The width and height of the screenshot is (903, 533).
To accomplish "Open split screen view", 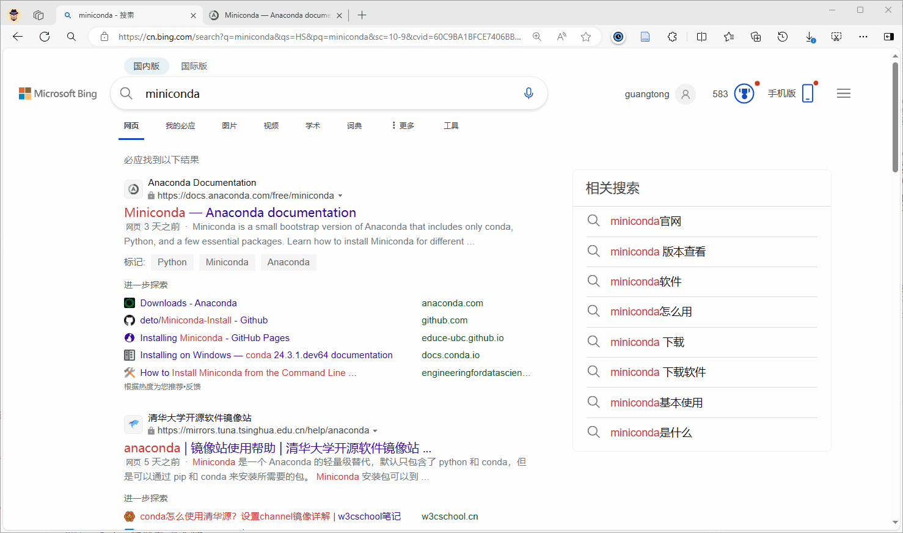I will coord(701,37).
